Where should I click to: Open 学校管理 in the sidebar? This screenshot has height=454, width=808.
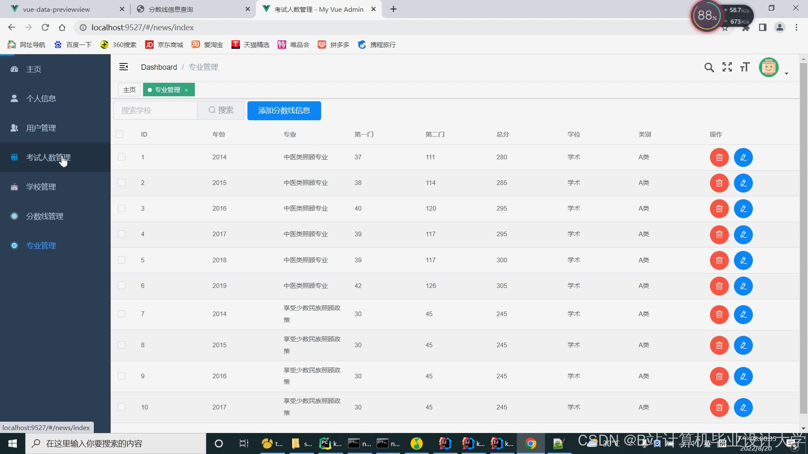pyautogui.click(x=41, y=187)
